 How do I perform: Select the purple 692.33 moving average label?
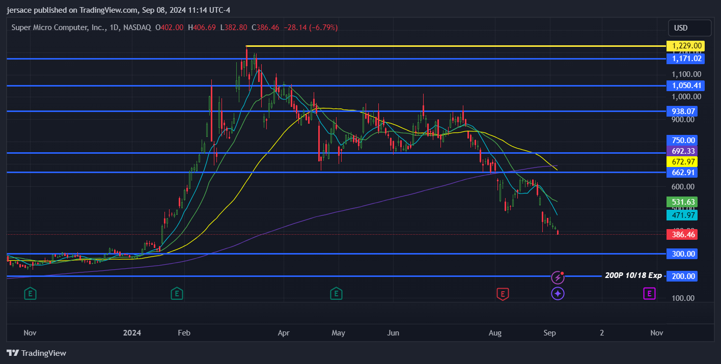pos(682,151)
